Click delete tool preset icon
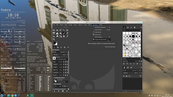Viewport: 173px width, 97px height. pos(63,91)
